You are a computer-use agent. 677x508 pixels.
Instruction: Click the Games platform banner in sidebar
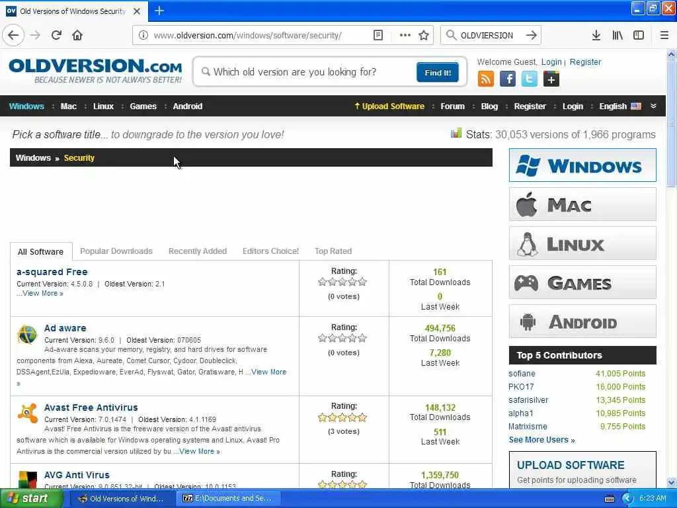tap(582, 282)
